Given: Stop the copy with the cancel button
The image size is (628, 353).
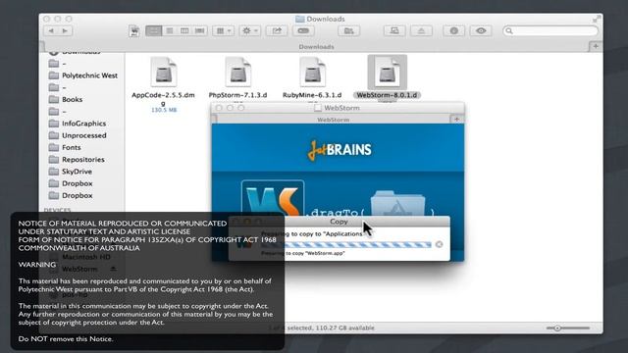Looking at the screenshot, I should click(x=439, y=244).
